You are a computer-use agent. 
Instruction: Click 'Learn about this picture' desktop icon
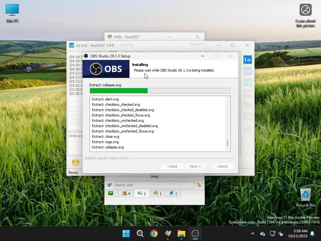305,16
